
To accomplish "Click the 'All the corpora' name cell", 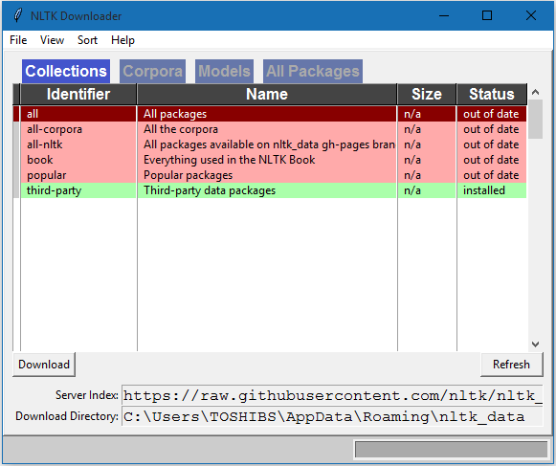I will (267, 129).
